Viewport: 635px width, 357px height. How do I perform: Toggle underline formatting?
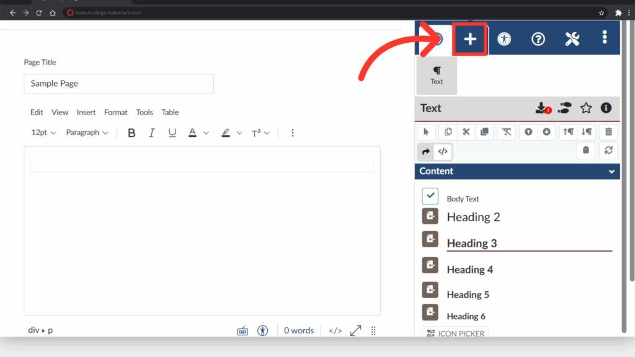pyautogui.click(x=172, y=133)
